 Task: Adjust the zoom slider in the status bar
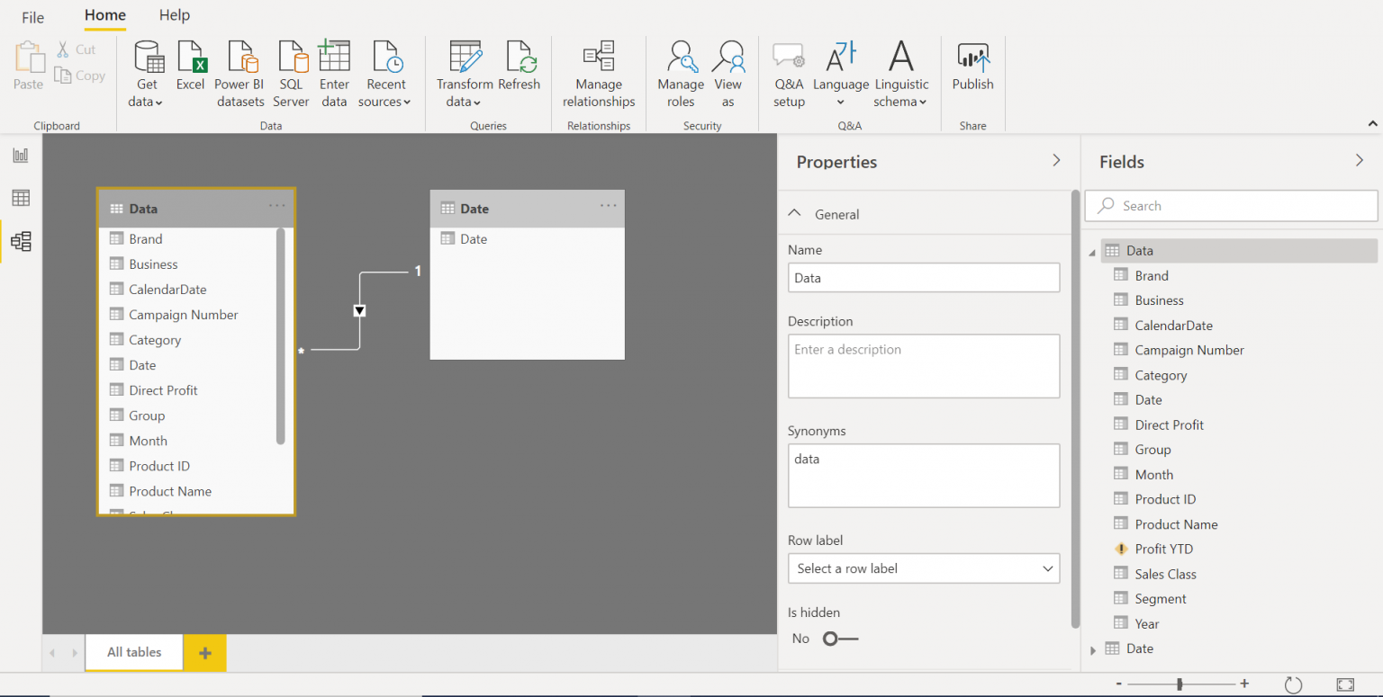pos(1180,684)
